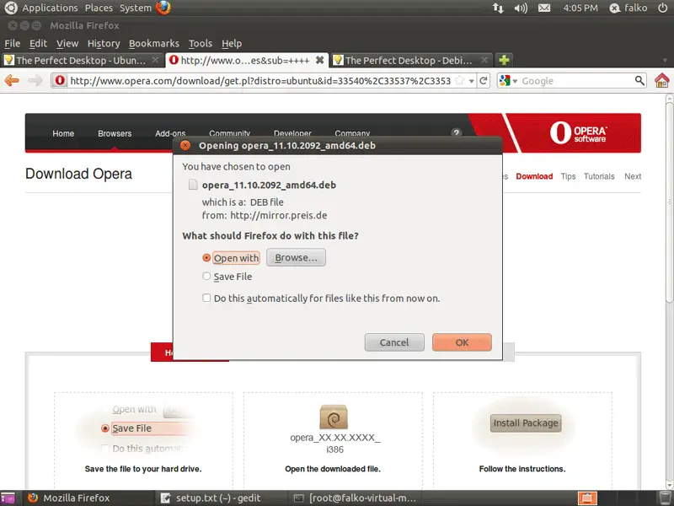Go back one page in Firefox
674x506 pixels.
pyautogui.click(x=12, y=80)
